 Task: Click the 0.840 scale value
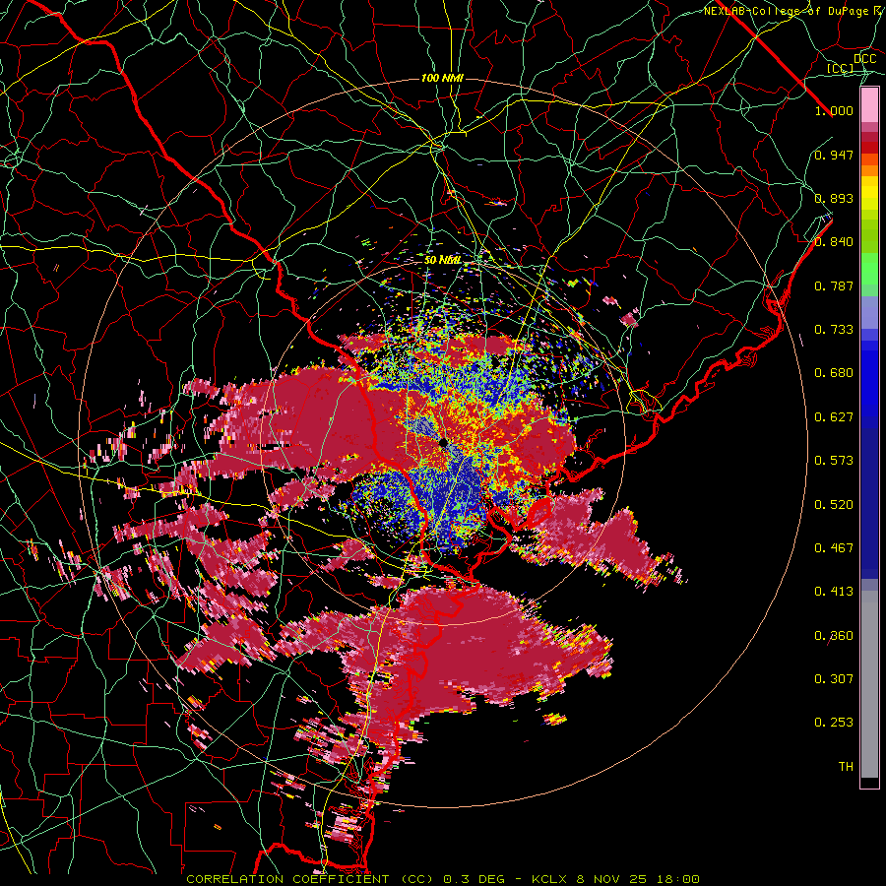(x=834, y=242)
